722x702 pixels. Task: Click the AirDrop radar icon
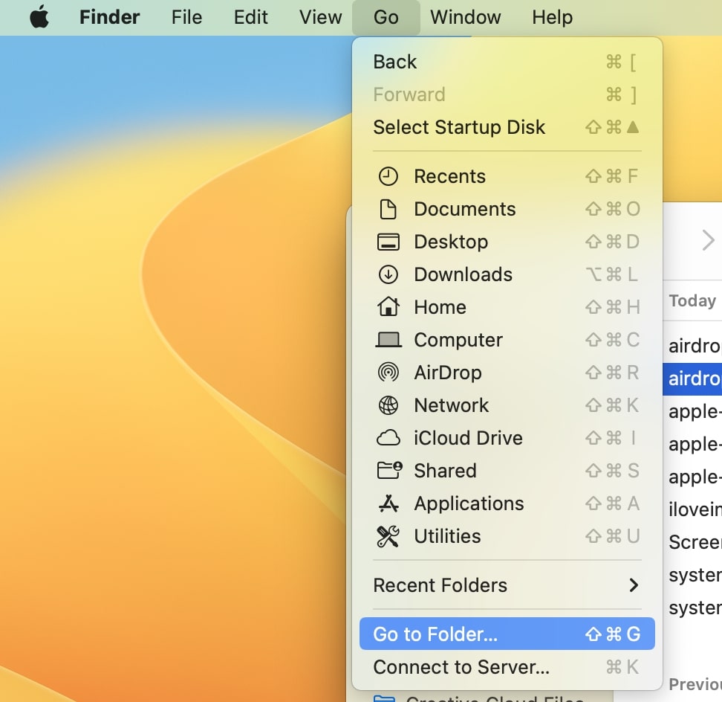click(388, 373)
